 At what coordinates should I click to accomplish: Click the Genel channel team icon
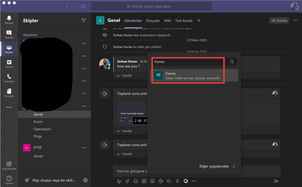(100, 20)
